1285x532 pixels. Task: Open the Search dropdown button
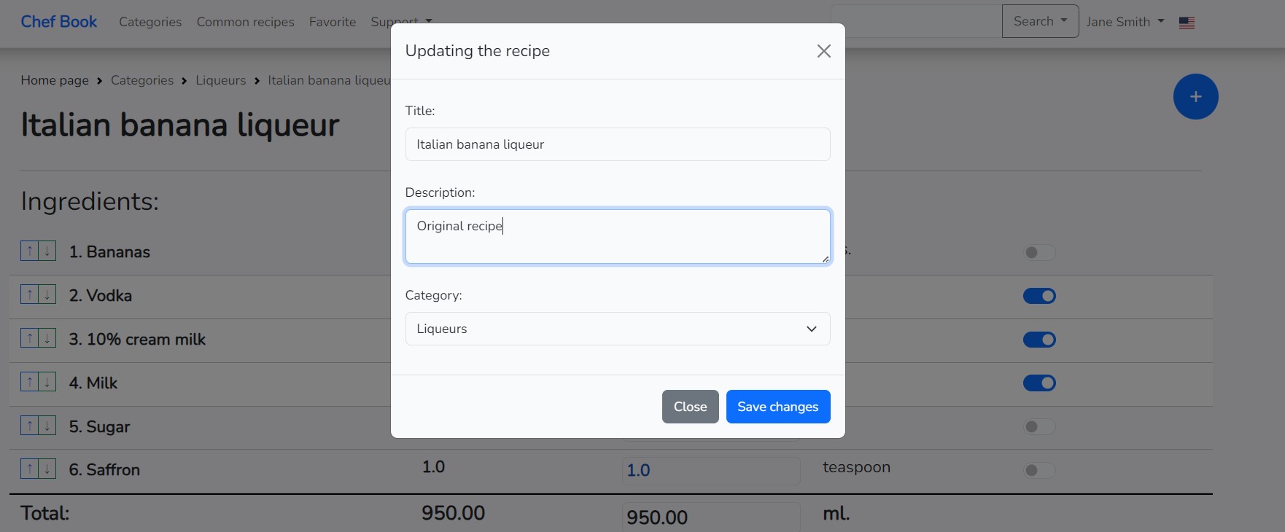click(1039, 21)
